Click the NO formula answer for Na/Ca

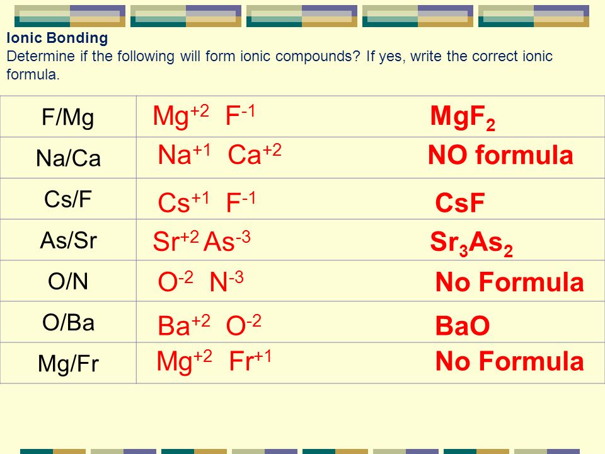coord(500,155)
